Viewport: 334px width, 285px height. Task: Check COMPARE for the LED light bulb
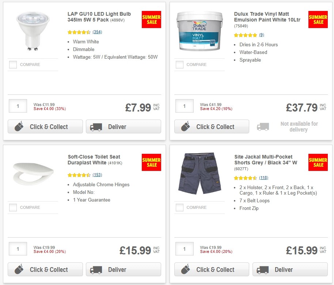click(13, 65)
